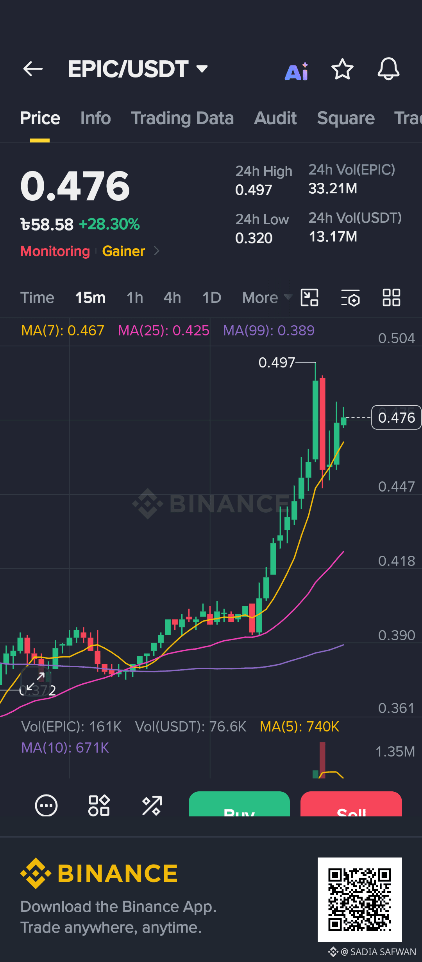The height and width of the screenshot is (962, 422).
Task: Open the chat bubble more icon
Action: point(46,805)
